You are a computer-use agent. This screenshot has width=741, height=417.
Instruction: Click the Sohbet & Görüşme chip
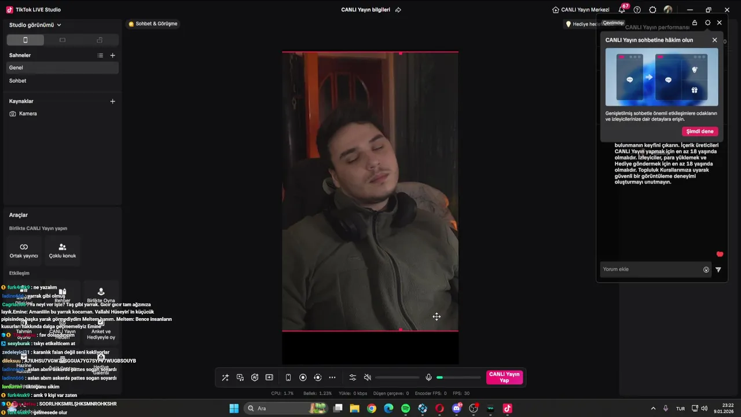click(153, 24)
